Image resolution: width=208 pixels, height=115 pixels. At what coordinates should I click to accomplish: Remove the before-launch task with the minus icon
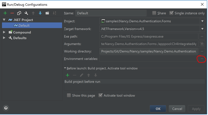75,75
